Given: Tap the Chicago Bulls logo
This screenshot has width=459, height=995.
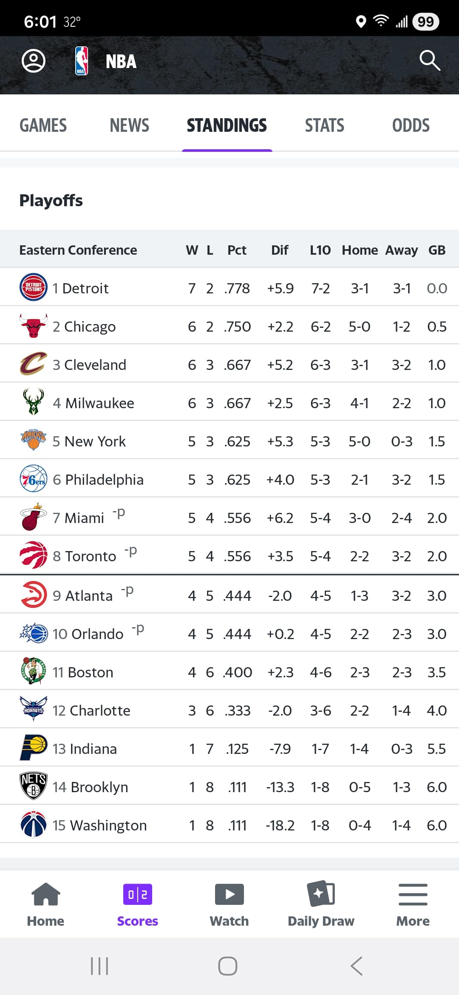Looking at the screenshot, I should [34, 325].
